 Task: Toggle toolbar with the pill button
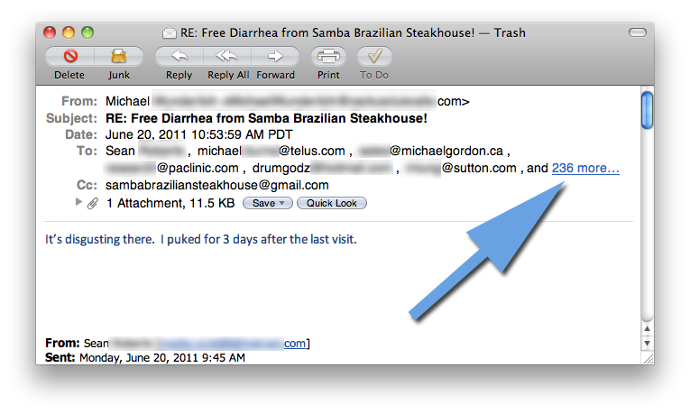pos(637,32)
